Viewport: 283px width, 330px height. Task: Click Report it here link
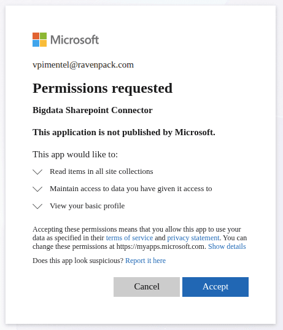[145, 261]
